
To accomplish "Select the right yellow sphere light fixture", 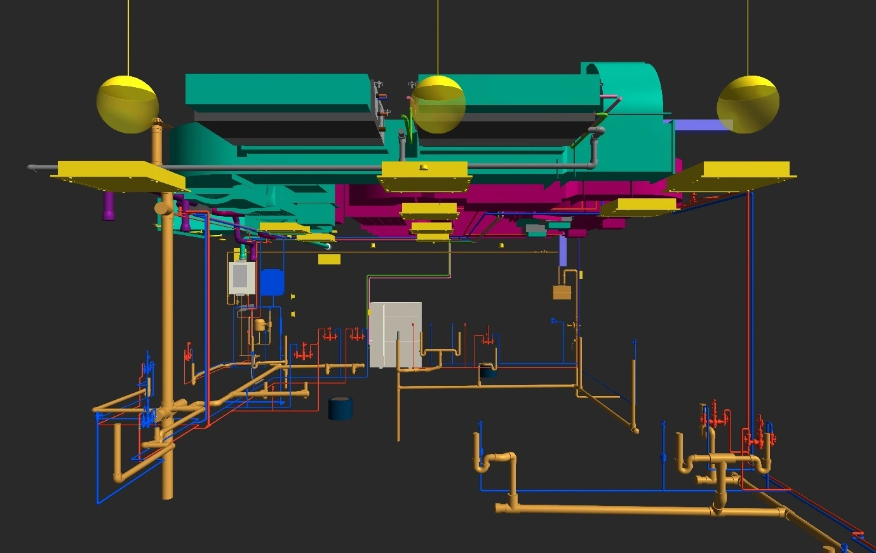I will point(748,104).
